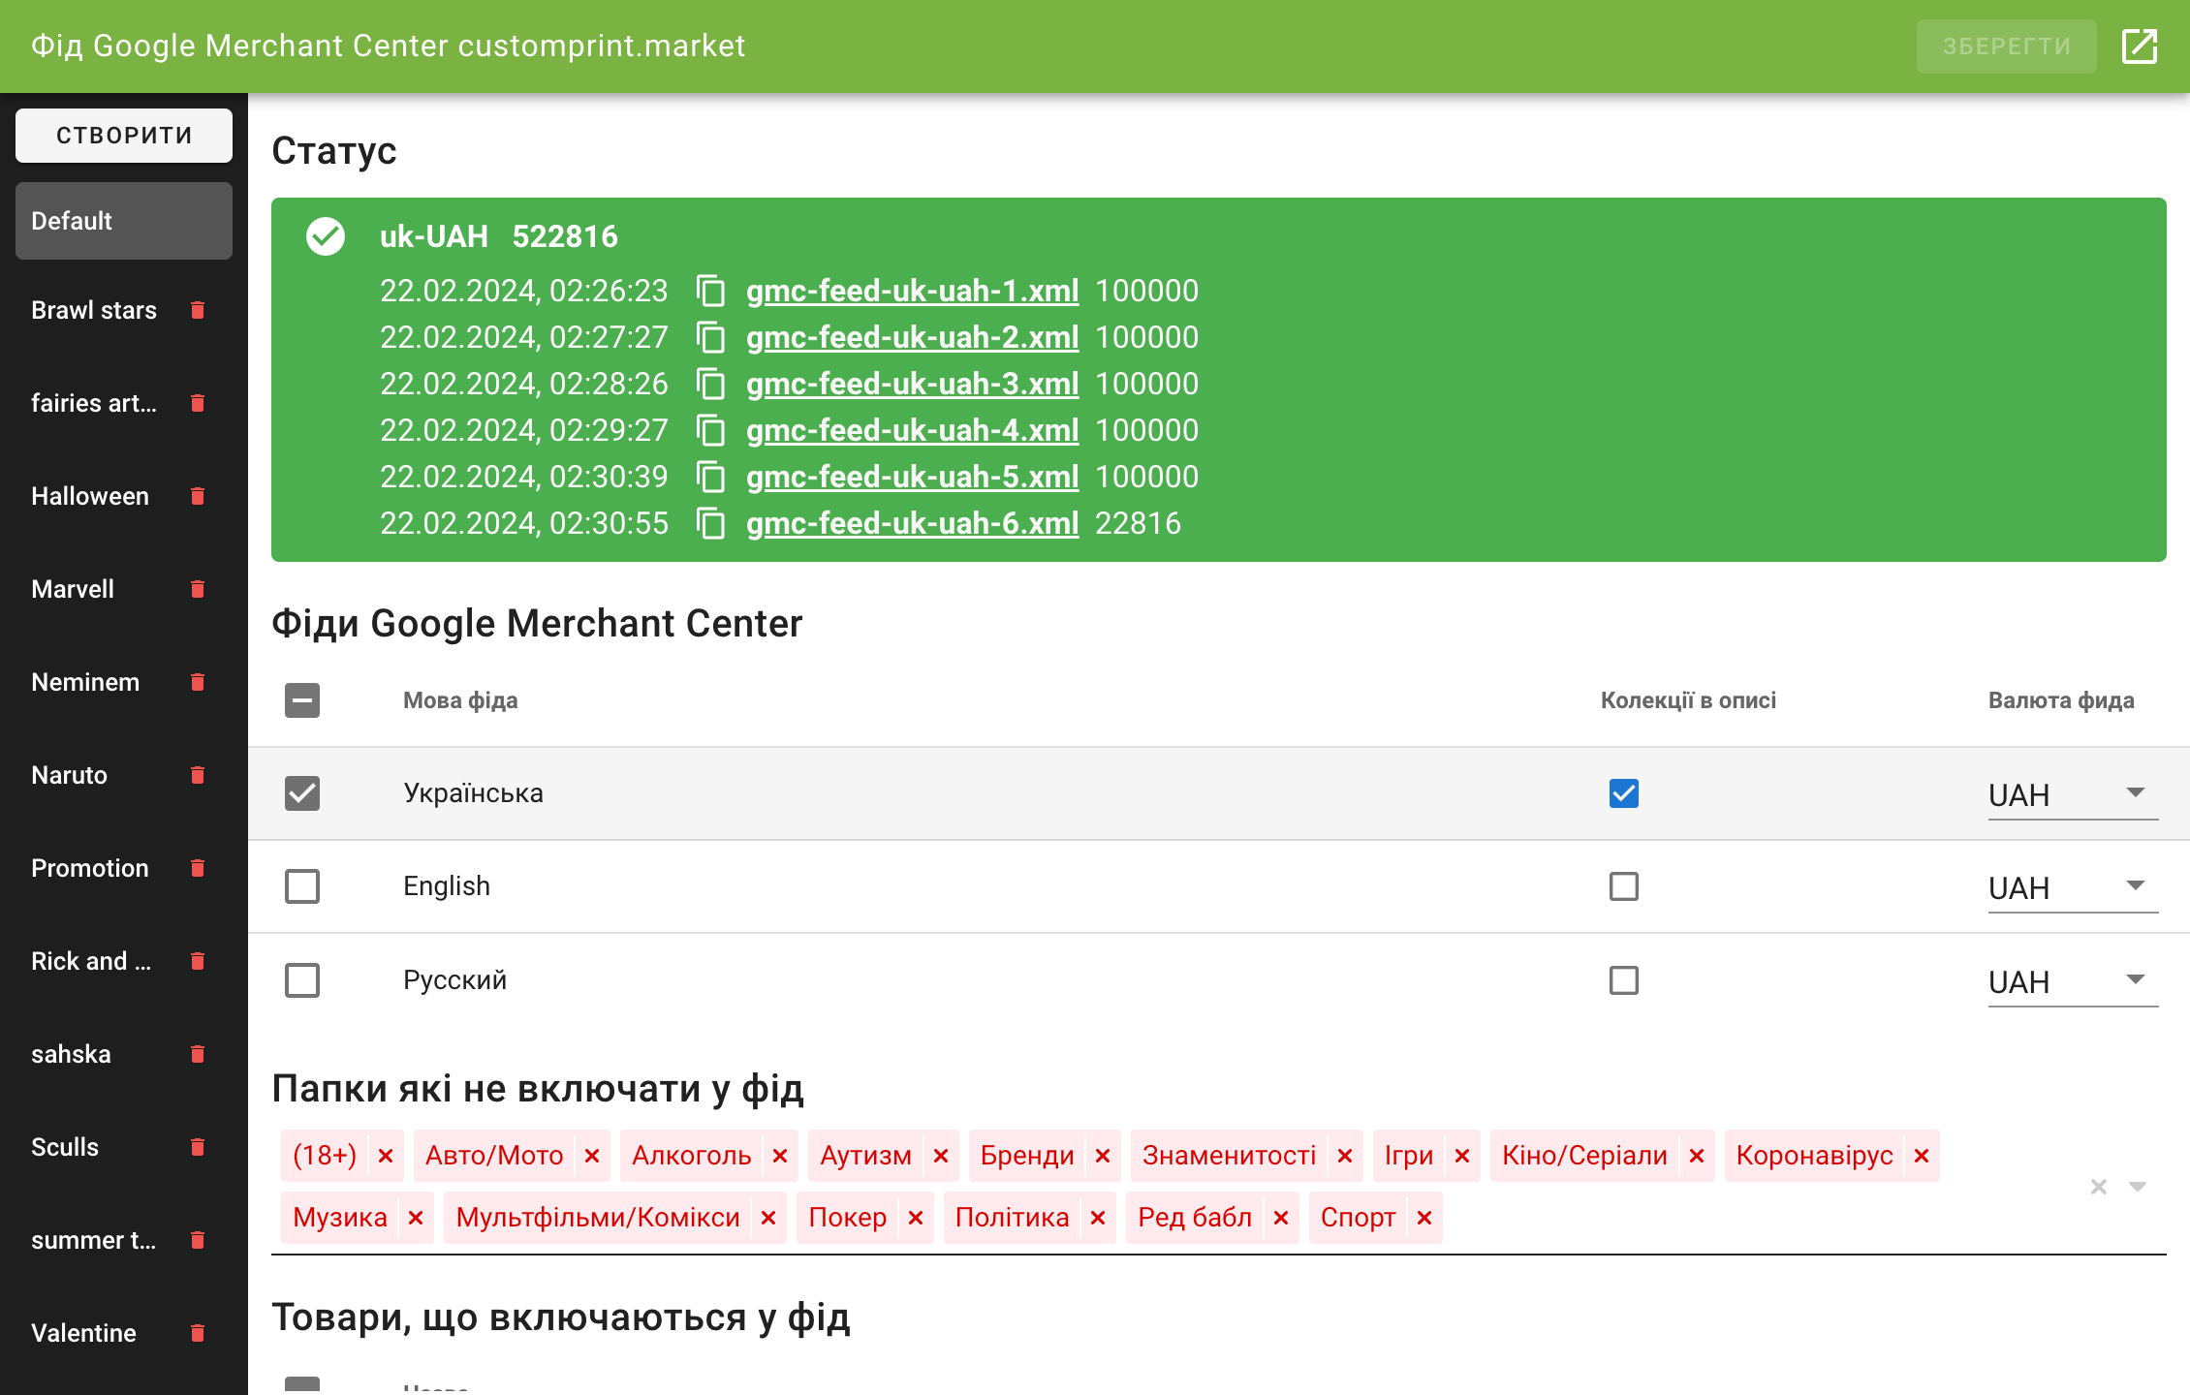The width and height of the screenshot is (2190, 1395).
Task: Delete the Neminem feed
Action: pyautogui.click(x=198, y=682)
